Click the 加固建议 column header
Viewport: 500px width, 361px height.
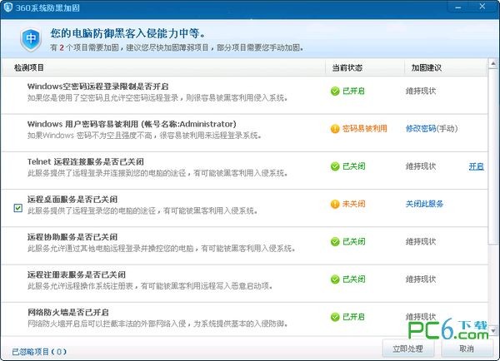click(x=427, y=68)
